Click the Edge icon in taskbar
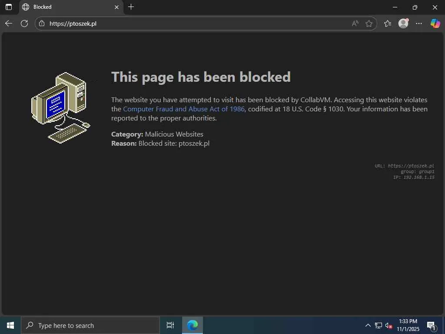This screenshot has height=334, width=445. pos(193,325)
